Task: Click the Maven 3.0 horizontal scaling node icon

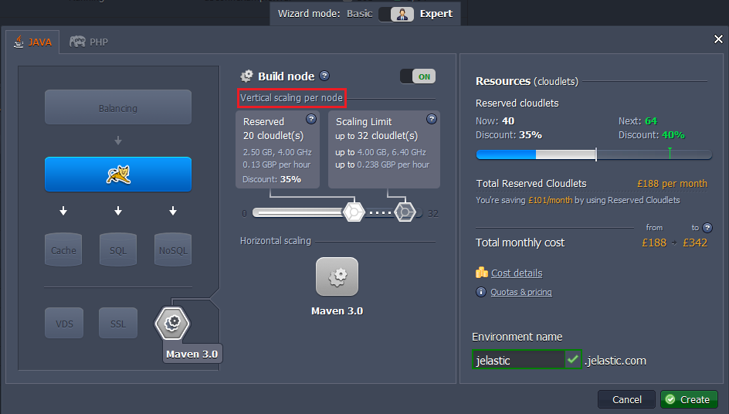Action: coord(337,277)
